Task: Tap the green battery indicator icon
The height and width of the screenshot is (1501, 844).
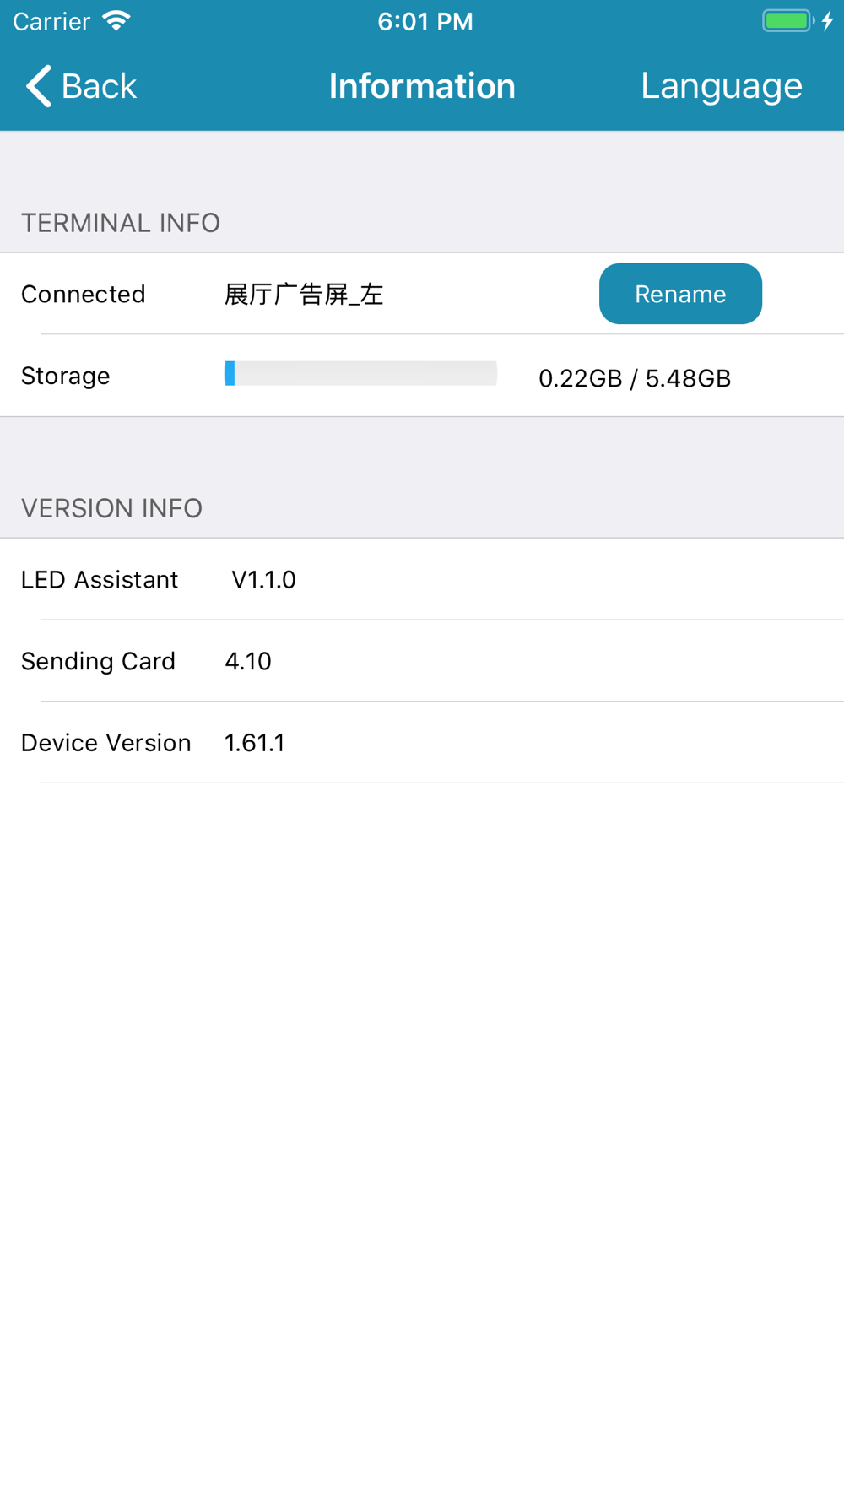Action: pyautogui.click(x=787, y=21)
